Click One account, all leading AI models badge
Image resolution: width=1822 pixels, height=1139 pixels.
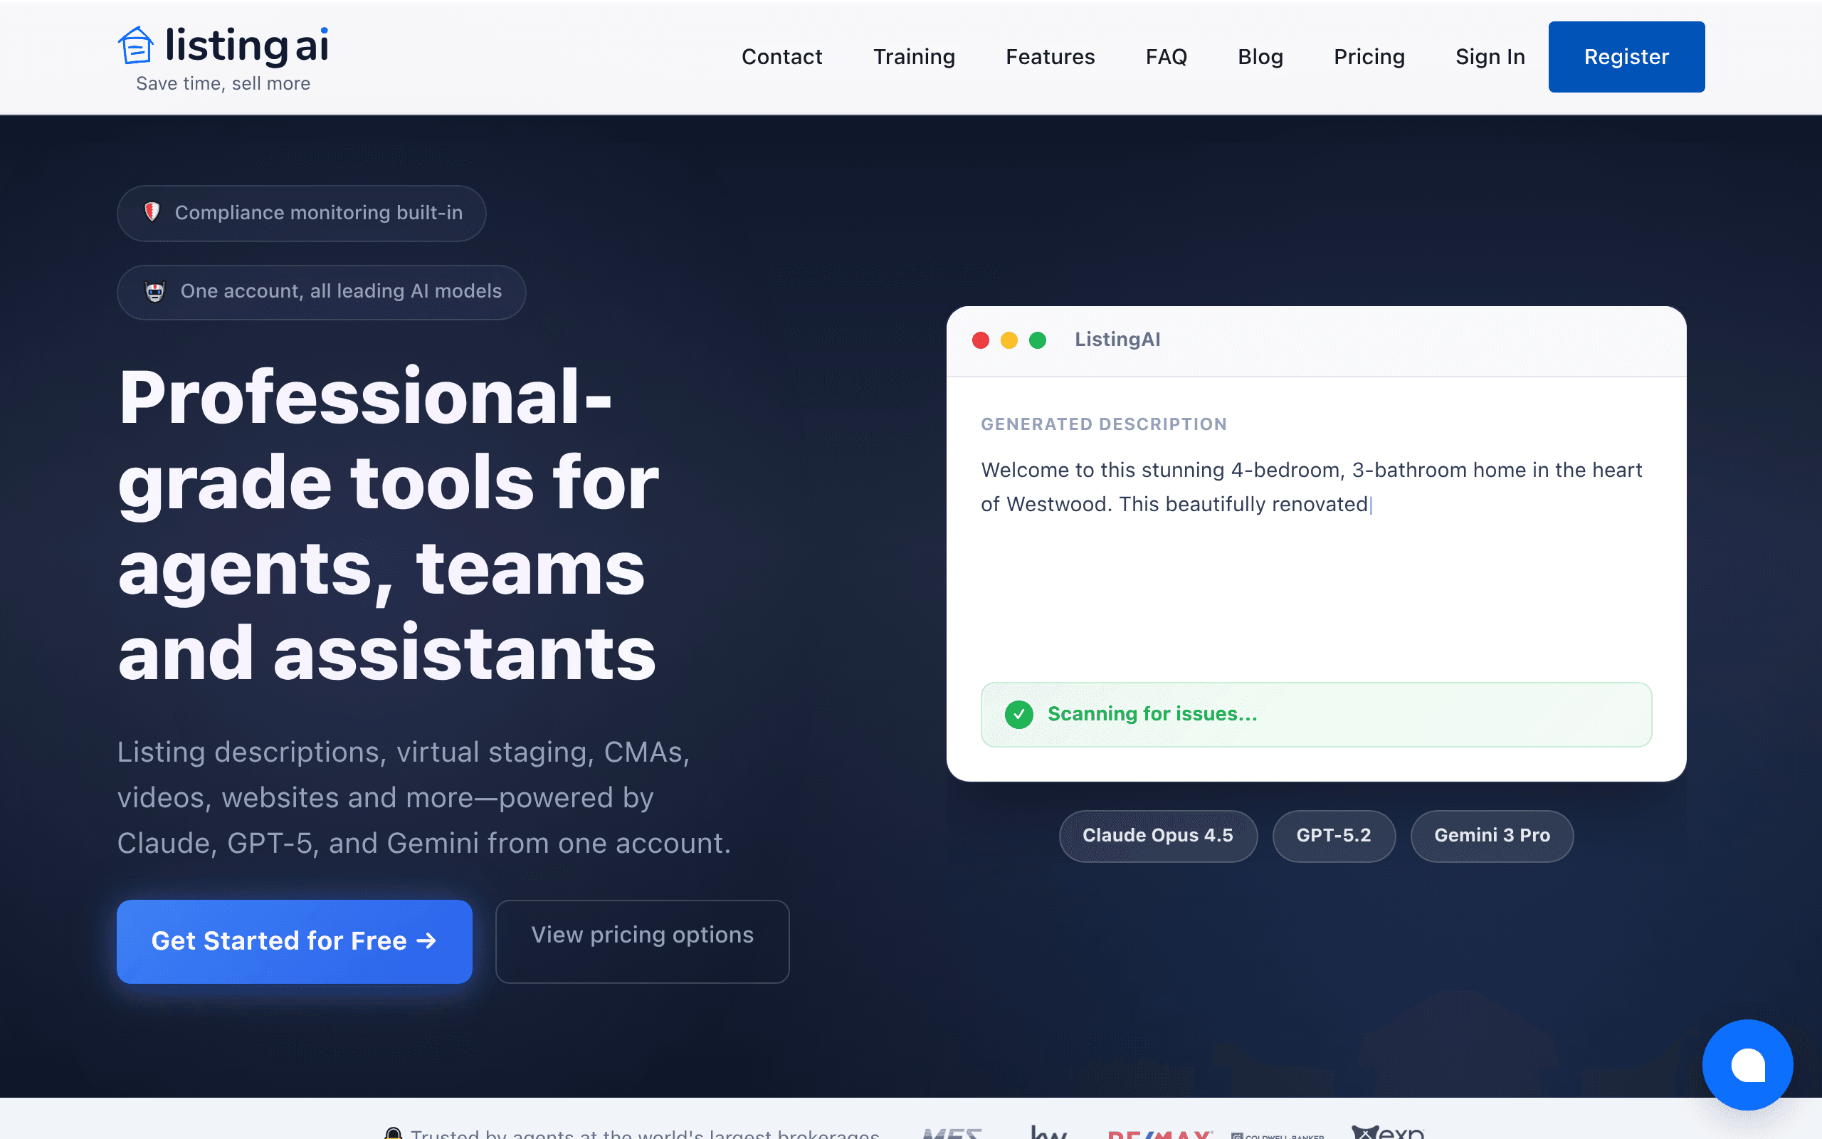[x=322, y=293]
